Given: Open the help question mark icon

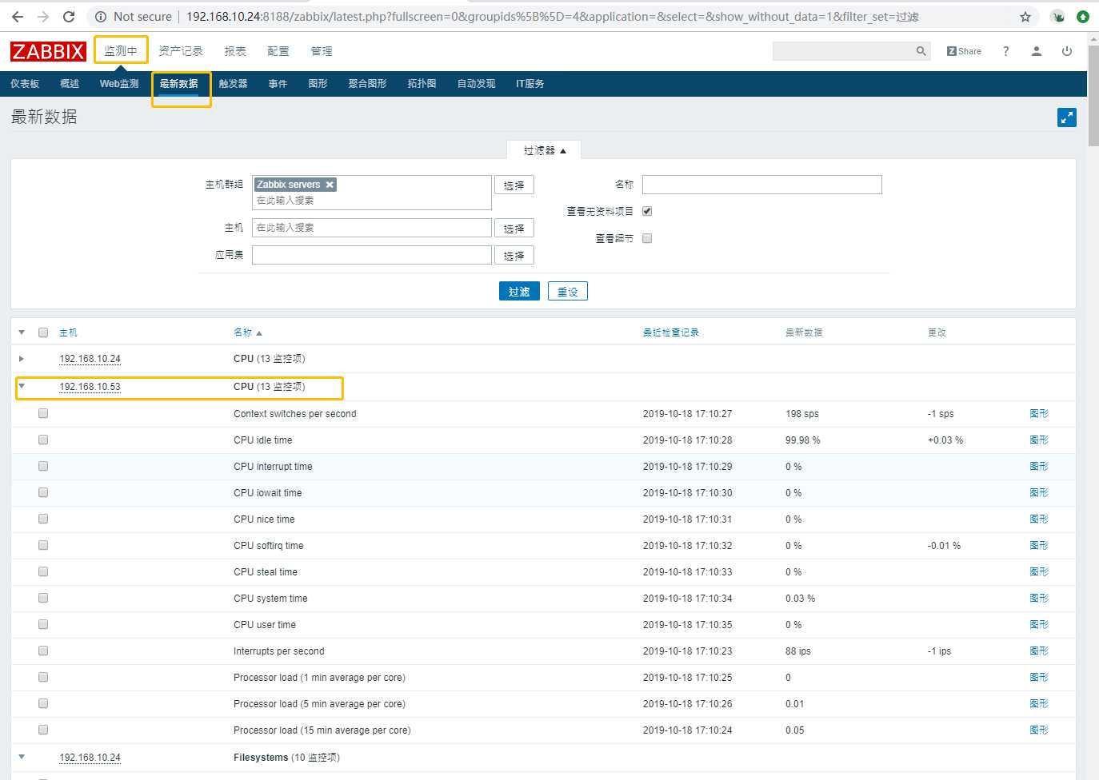Looking at the screenshot, I should [1006, 51].
